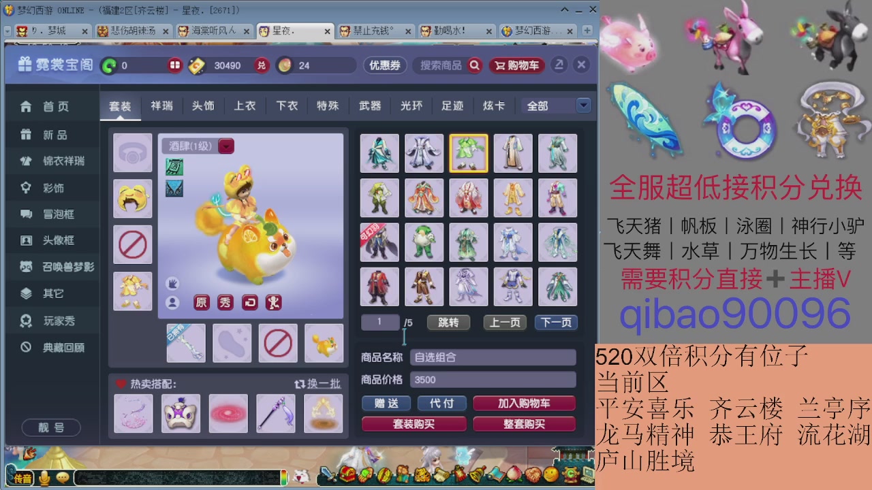
Task: Select the blue wings effect icon
Action: pyautogui.click(x=174, y=189)
